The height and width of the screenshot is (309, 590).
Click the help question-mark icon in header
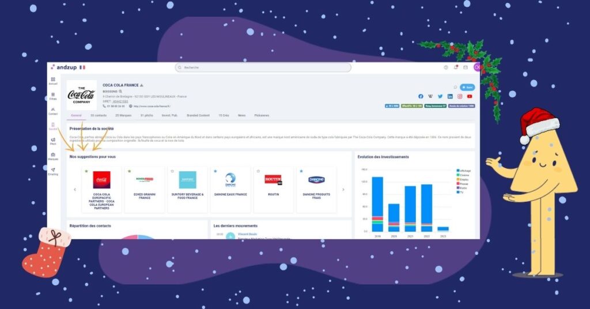[446, 67]
